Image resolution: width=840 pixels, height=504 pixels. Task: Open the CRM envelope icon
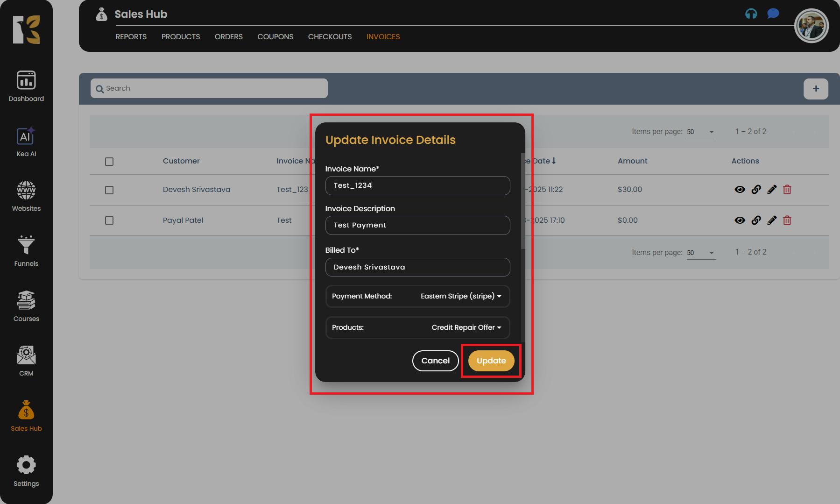click(x=26, y=355)
